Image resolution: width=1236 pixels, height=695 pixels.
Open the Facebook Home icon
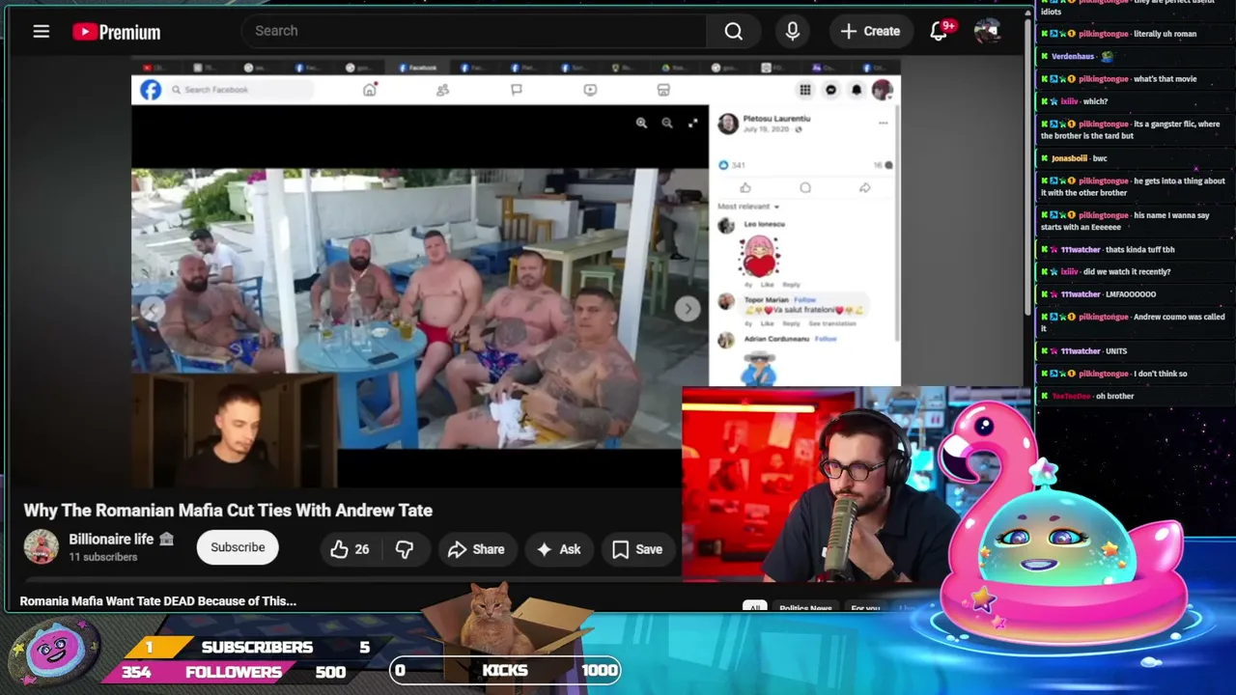pos(370,90)
